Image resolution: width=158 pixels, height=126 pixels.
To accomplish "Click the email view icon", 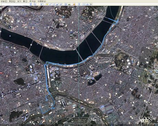I will 84,4.
